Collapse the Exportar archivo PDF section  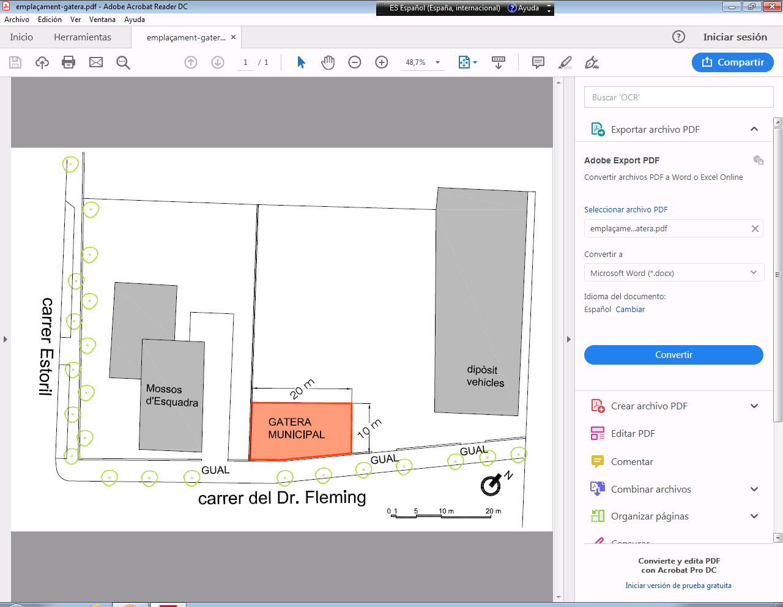click(754, 129)
